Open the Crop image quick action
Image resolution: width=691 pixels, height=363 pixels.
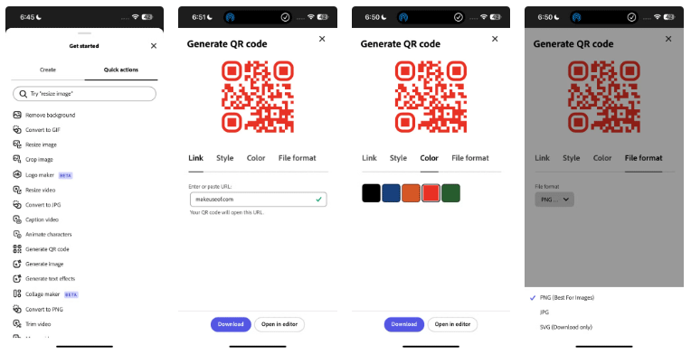point(40,160)
